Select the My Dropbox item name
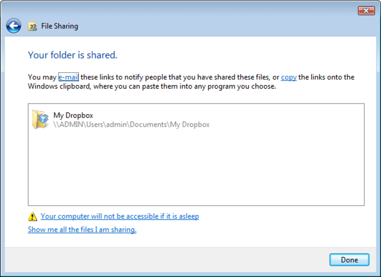Image resolution: width=381 pixels, height=277 pixels. click(x=73, y=115)
